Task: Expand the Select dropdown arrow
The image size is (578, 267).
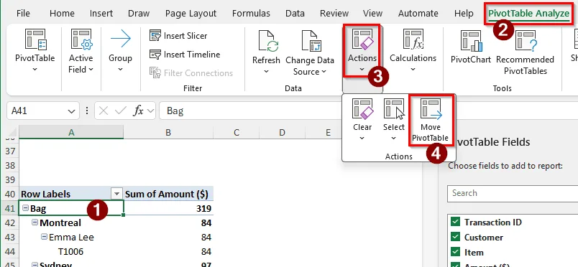Action: click(394, 138)
